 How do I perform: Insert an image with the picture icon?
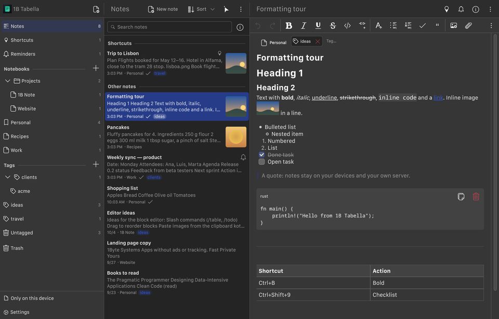[453, 25]
